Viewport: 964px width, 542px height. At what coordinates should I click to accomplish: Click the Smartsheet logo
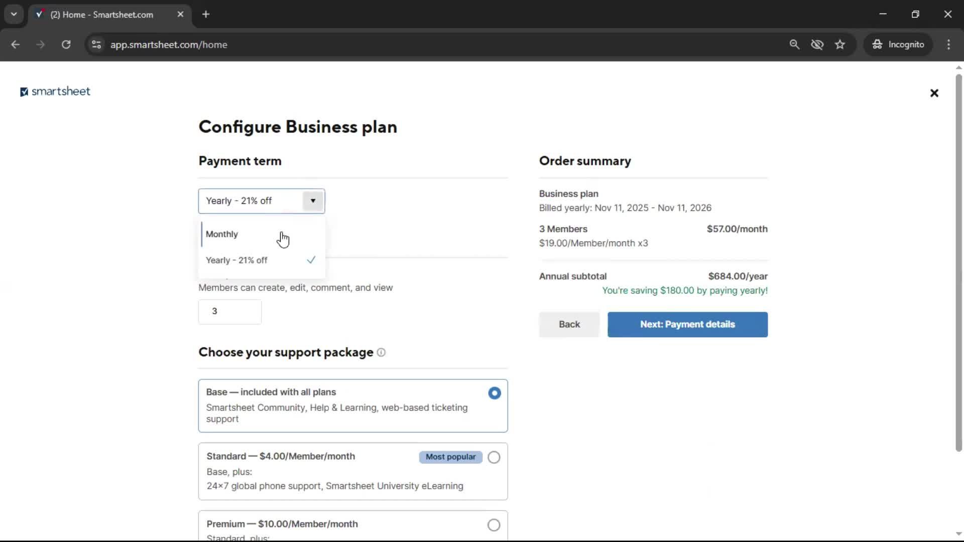point(55,91)
